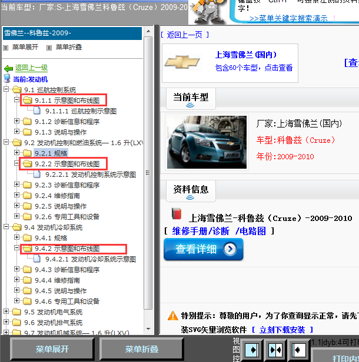Click the folder icon of 9.5 发动机电气系统

pyautogui.click(x=16, y=312)
